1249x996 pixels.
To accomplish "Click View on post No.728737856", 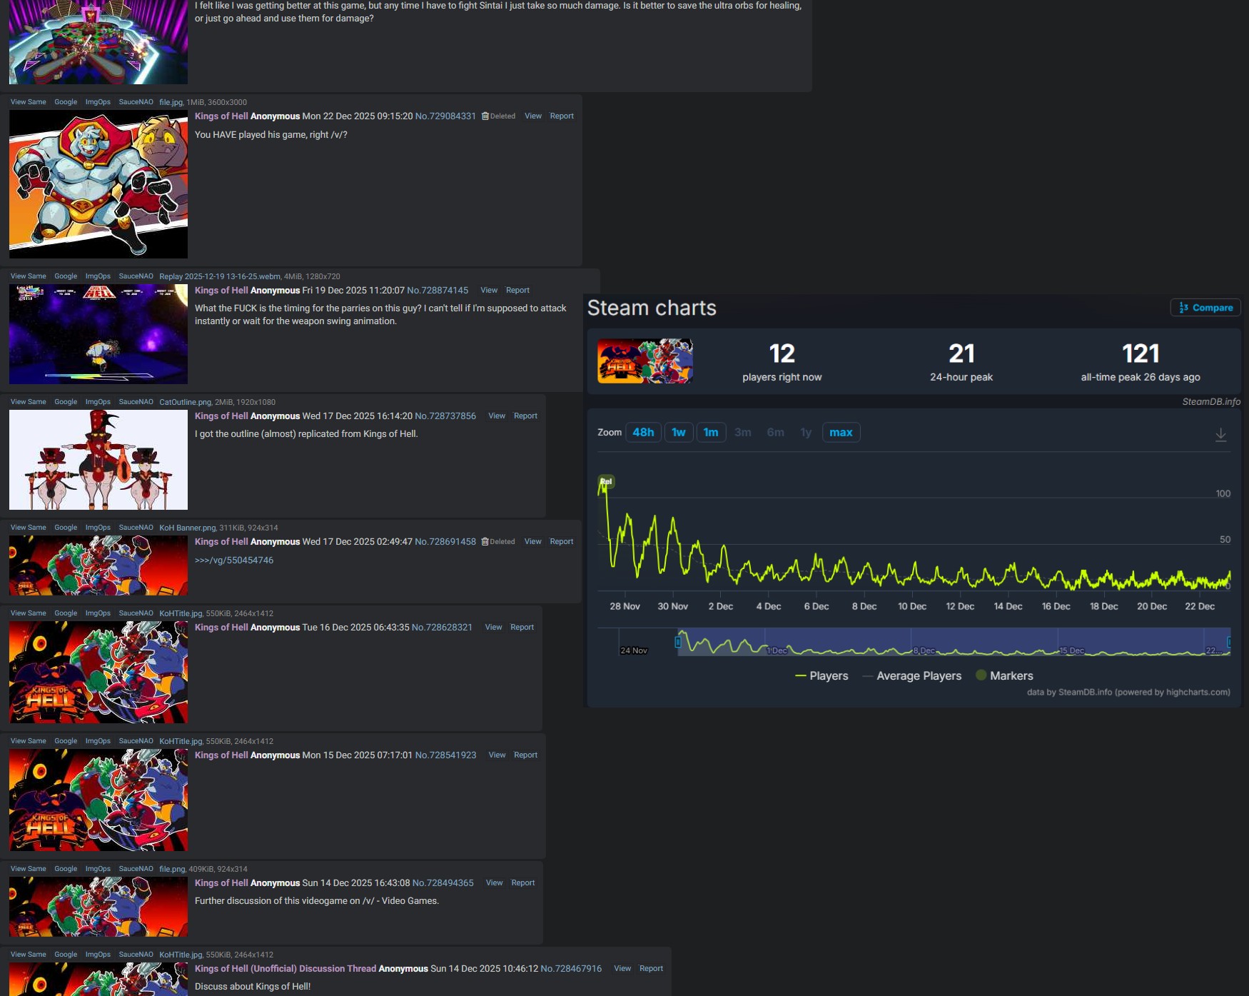I will coord(497,416).
